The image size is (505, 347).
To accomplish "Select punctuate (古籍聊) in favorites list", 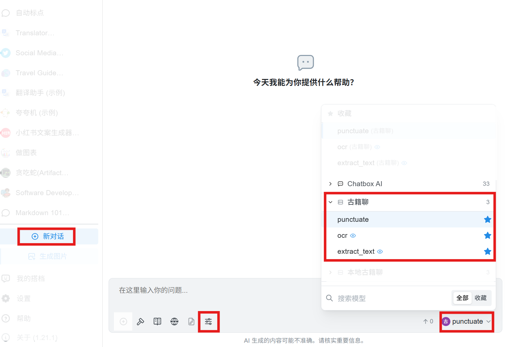I will pyautogui.click(x=408, y=131).
